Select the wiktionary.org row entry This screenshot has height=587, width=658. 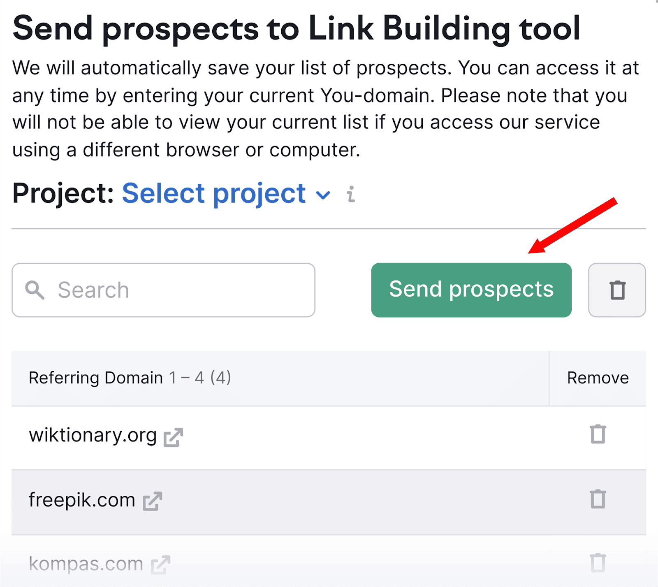pyautogui.click(x=93, y=435)
